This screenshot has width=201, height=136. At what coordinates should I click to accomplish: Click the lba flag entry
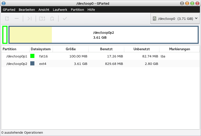click(163, 56)
